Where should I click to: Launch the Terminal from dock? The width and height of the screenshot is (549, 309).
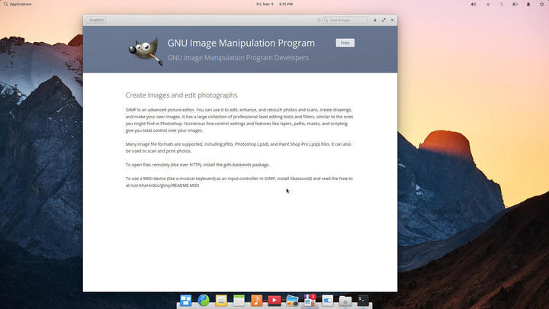pos(363,301)
